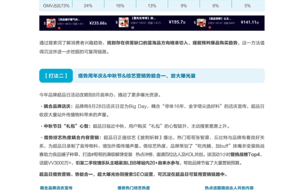This screenshot has width=304, height=192.
Task: Click the 16% table cell
Action: [120, 6]
